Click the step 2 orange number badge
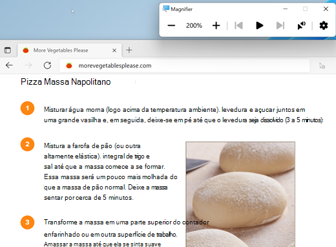This screenshot has height=247, width=336. coord(27,144)
